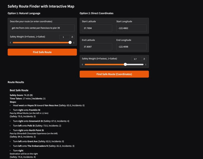Viewport: 203px width, 159px height.
Task: Click Find Safe Route (Coordinates) button
Action: click(114, 74)
